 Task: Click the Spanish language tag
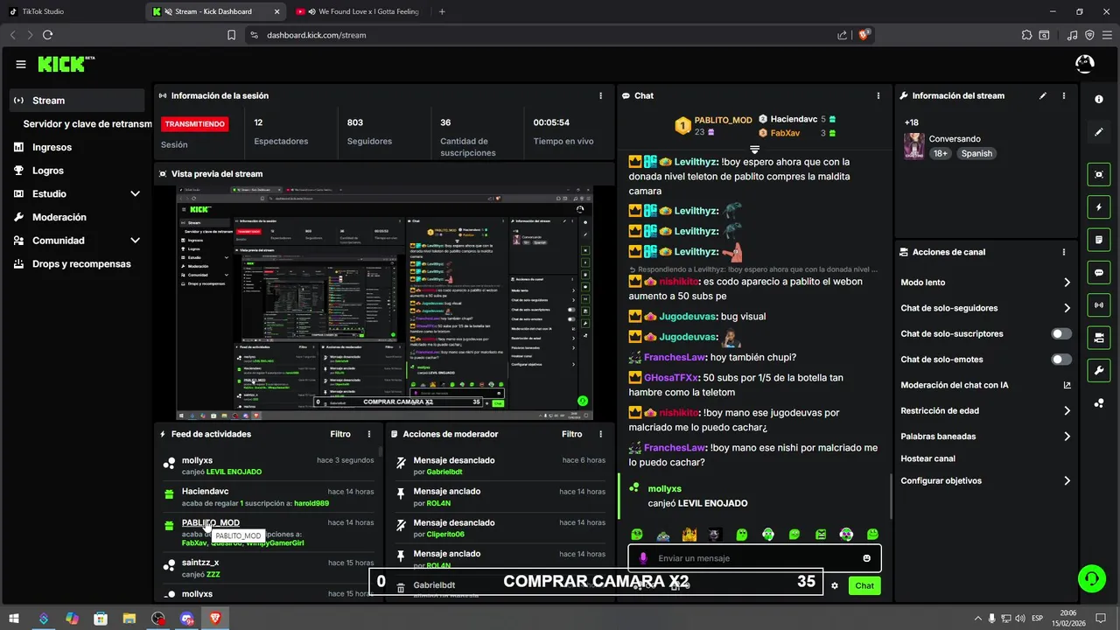click(976, 153)
